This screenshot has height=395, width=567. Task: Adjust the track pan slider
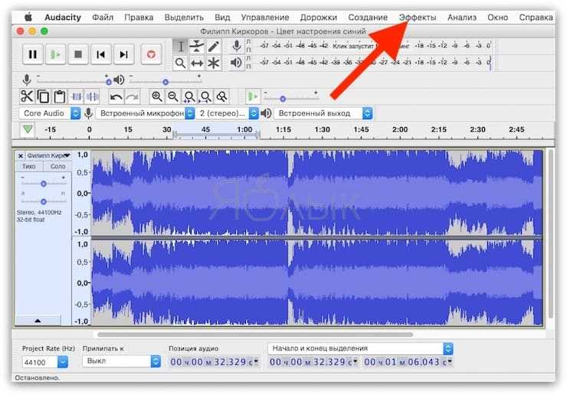tap(43, 201)
